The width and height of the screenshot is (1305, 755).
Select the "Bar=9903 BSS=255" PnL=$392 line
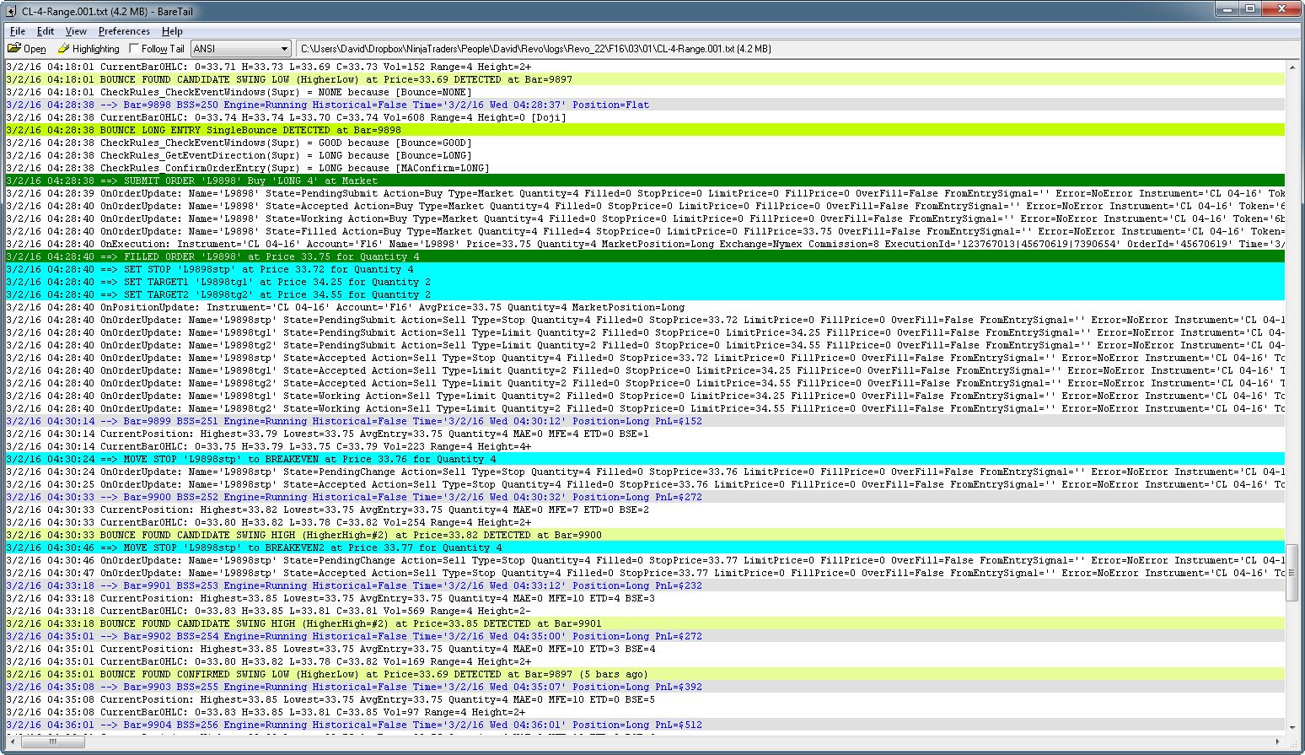coord(645,687)
